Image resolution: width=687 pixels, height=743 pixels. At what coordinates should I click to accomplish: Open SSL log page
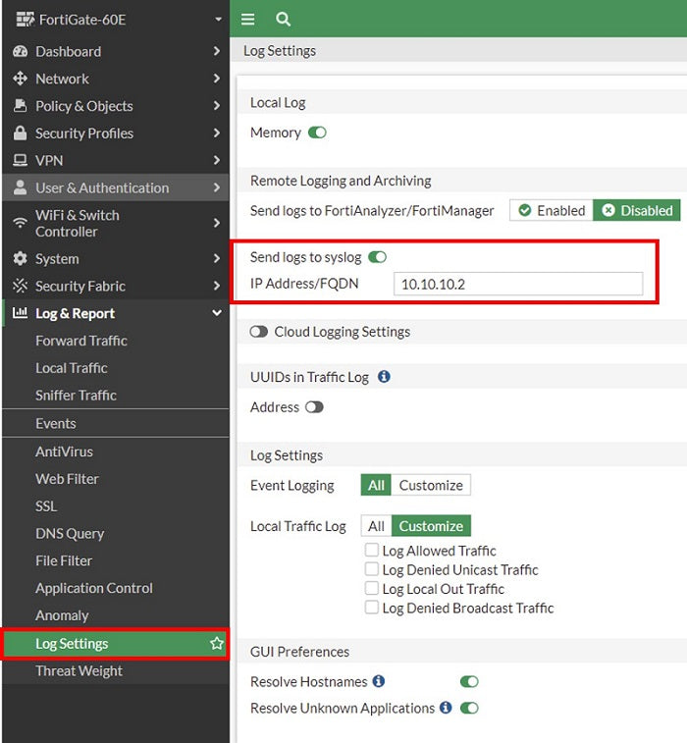click(46, 506)
